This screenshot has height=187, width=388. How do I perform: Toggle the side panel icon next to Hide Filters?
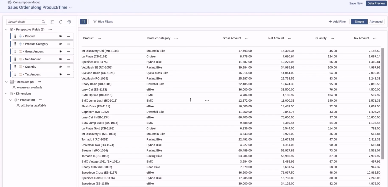[x=83, y=21]
